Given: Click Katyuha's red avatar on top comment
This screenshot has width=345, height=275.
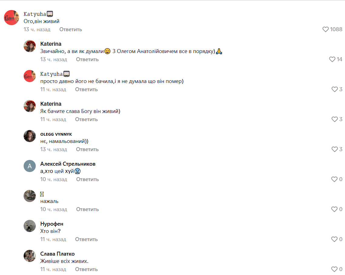Looking at the screenshot, I should [x=12, y=17].
